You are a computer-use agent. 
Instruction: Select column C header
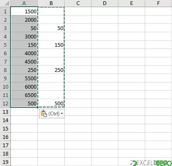click(78, 3)
